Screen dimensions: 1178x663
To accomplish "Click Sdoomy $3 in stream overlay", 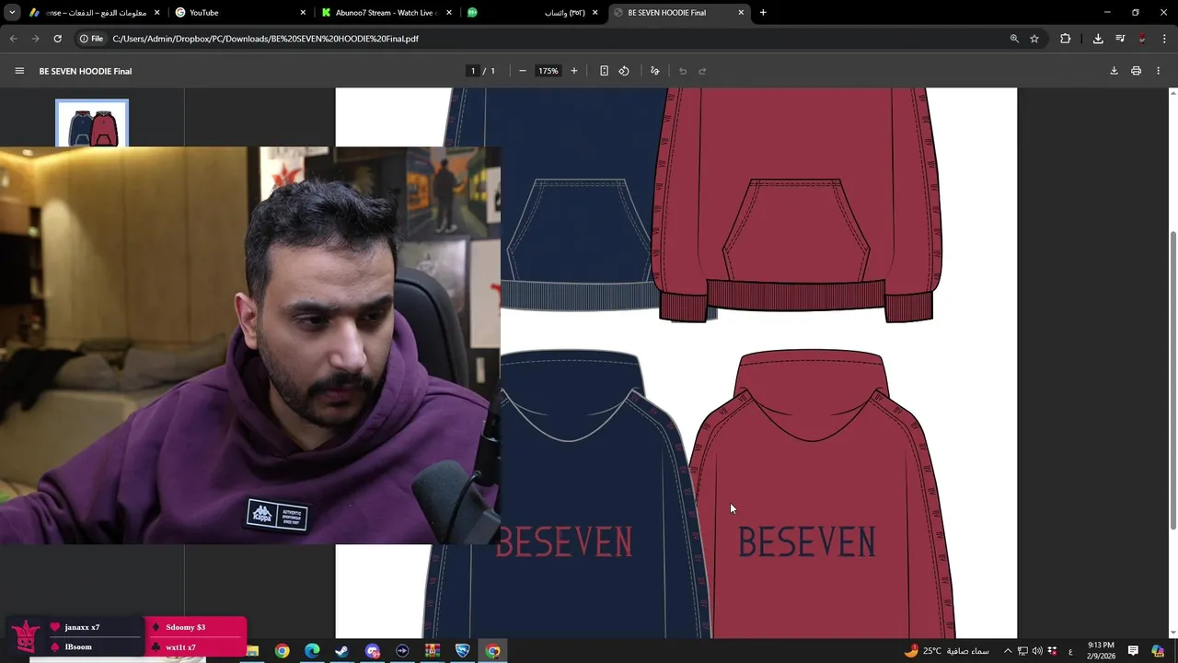I will coord(185,627).
